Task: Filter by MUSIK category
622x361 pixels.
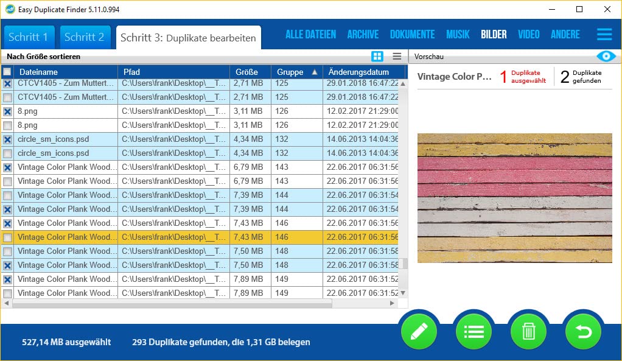Action: tap(458, 35)
